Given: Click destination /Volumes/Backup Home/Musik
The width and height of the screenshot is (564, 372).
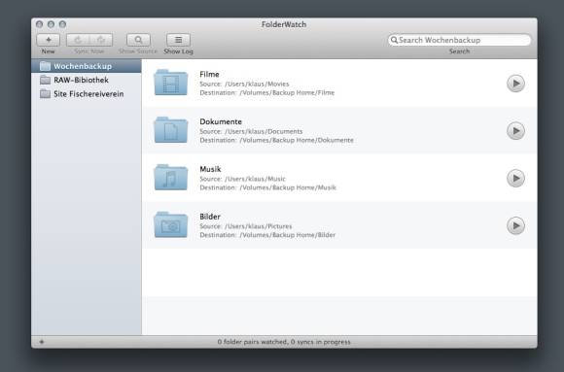Looking at the screenshot, I should tap(288, 187).
